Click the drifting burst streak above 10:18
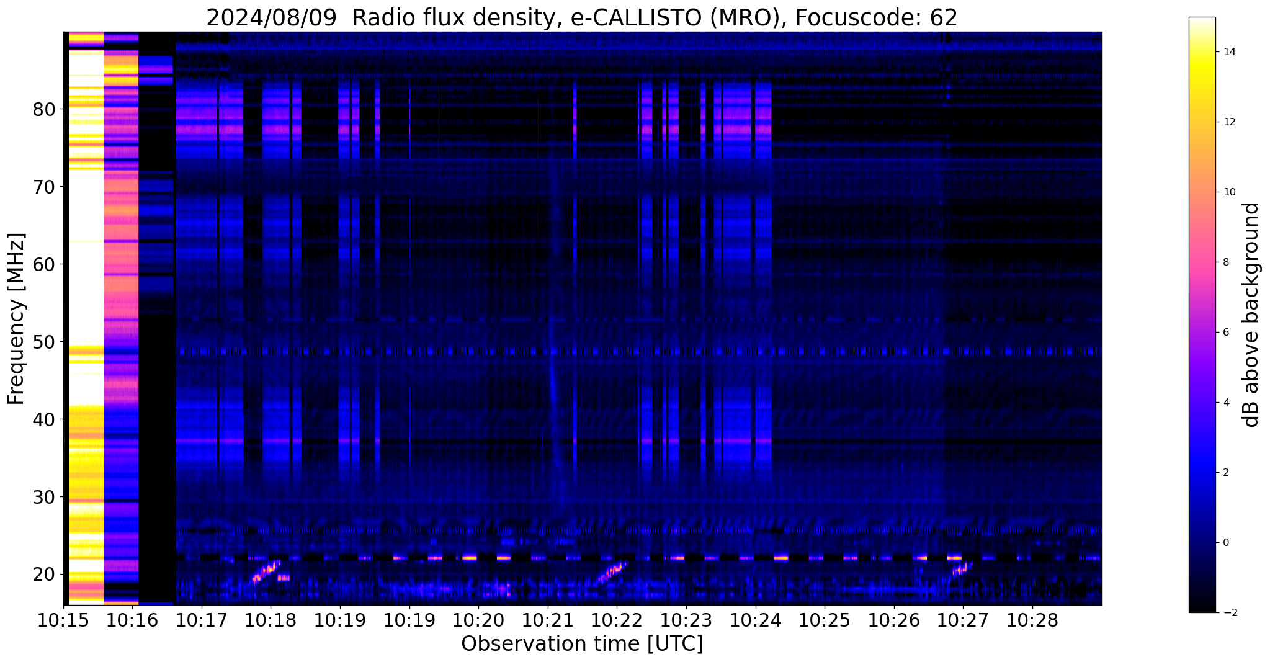 (x=266, y=571)
